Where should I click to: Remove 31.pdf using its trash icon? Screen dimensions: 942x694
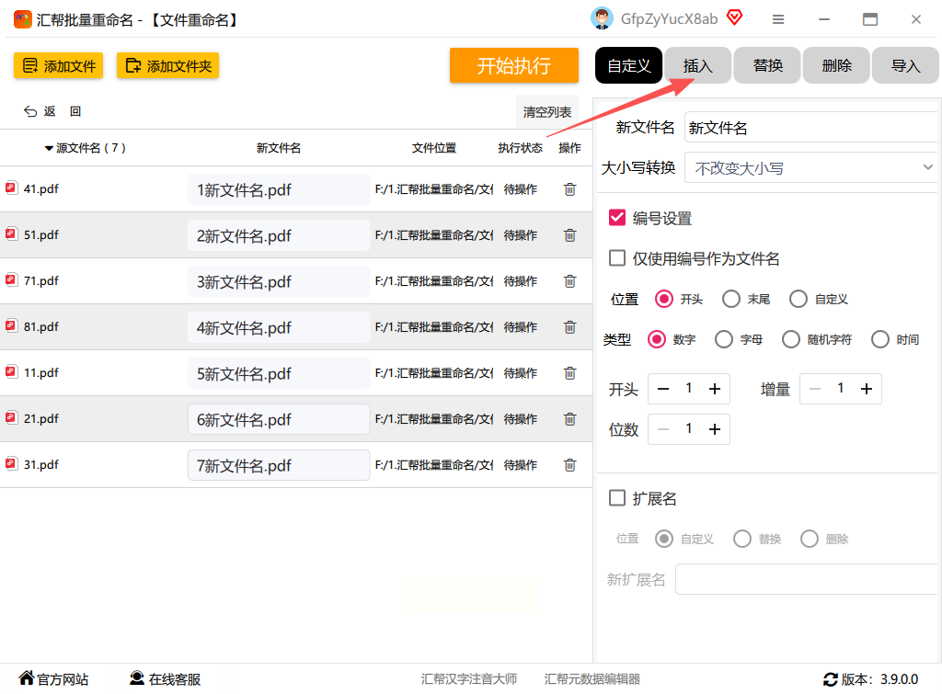pos(569,465)
